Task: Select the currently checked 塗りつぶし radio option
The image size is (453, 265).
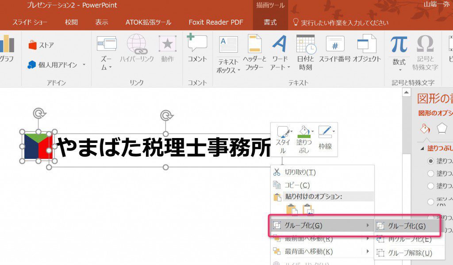Action: click(x=430, y=161)
